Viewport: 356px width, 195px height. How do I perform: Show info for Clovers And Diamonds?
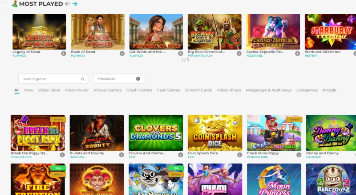tap(181, 155)
